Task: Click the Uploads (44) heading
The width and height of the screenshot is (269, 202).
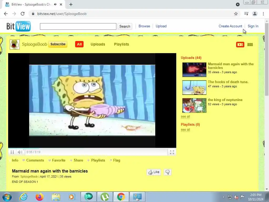Action: click(191, 58)
